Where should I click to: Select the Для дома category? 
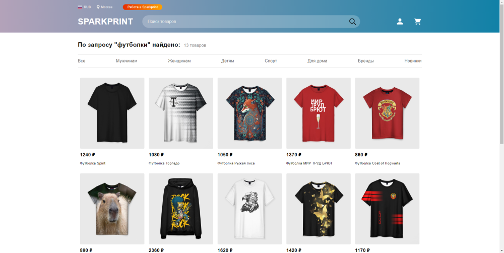tap(317, 61)
